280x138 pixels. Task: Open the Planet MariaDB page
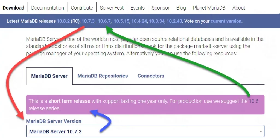click(x=209, y=8)
